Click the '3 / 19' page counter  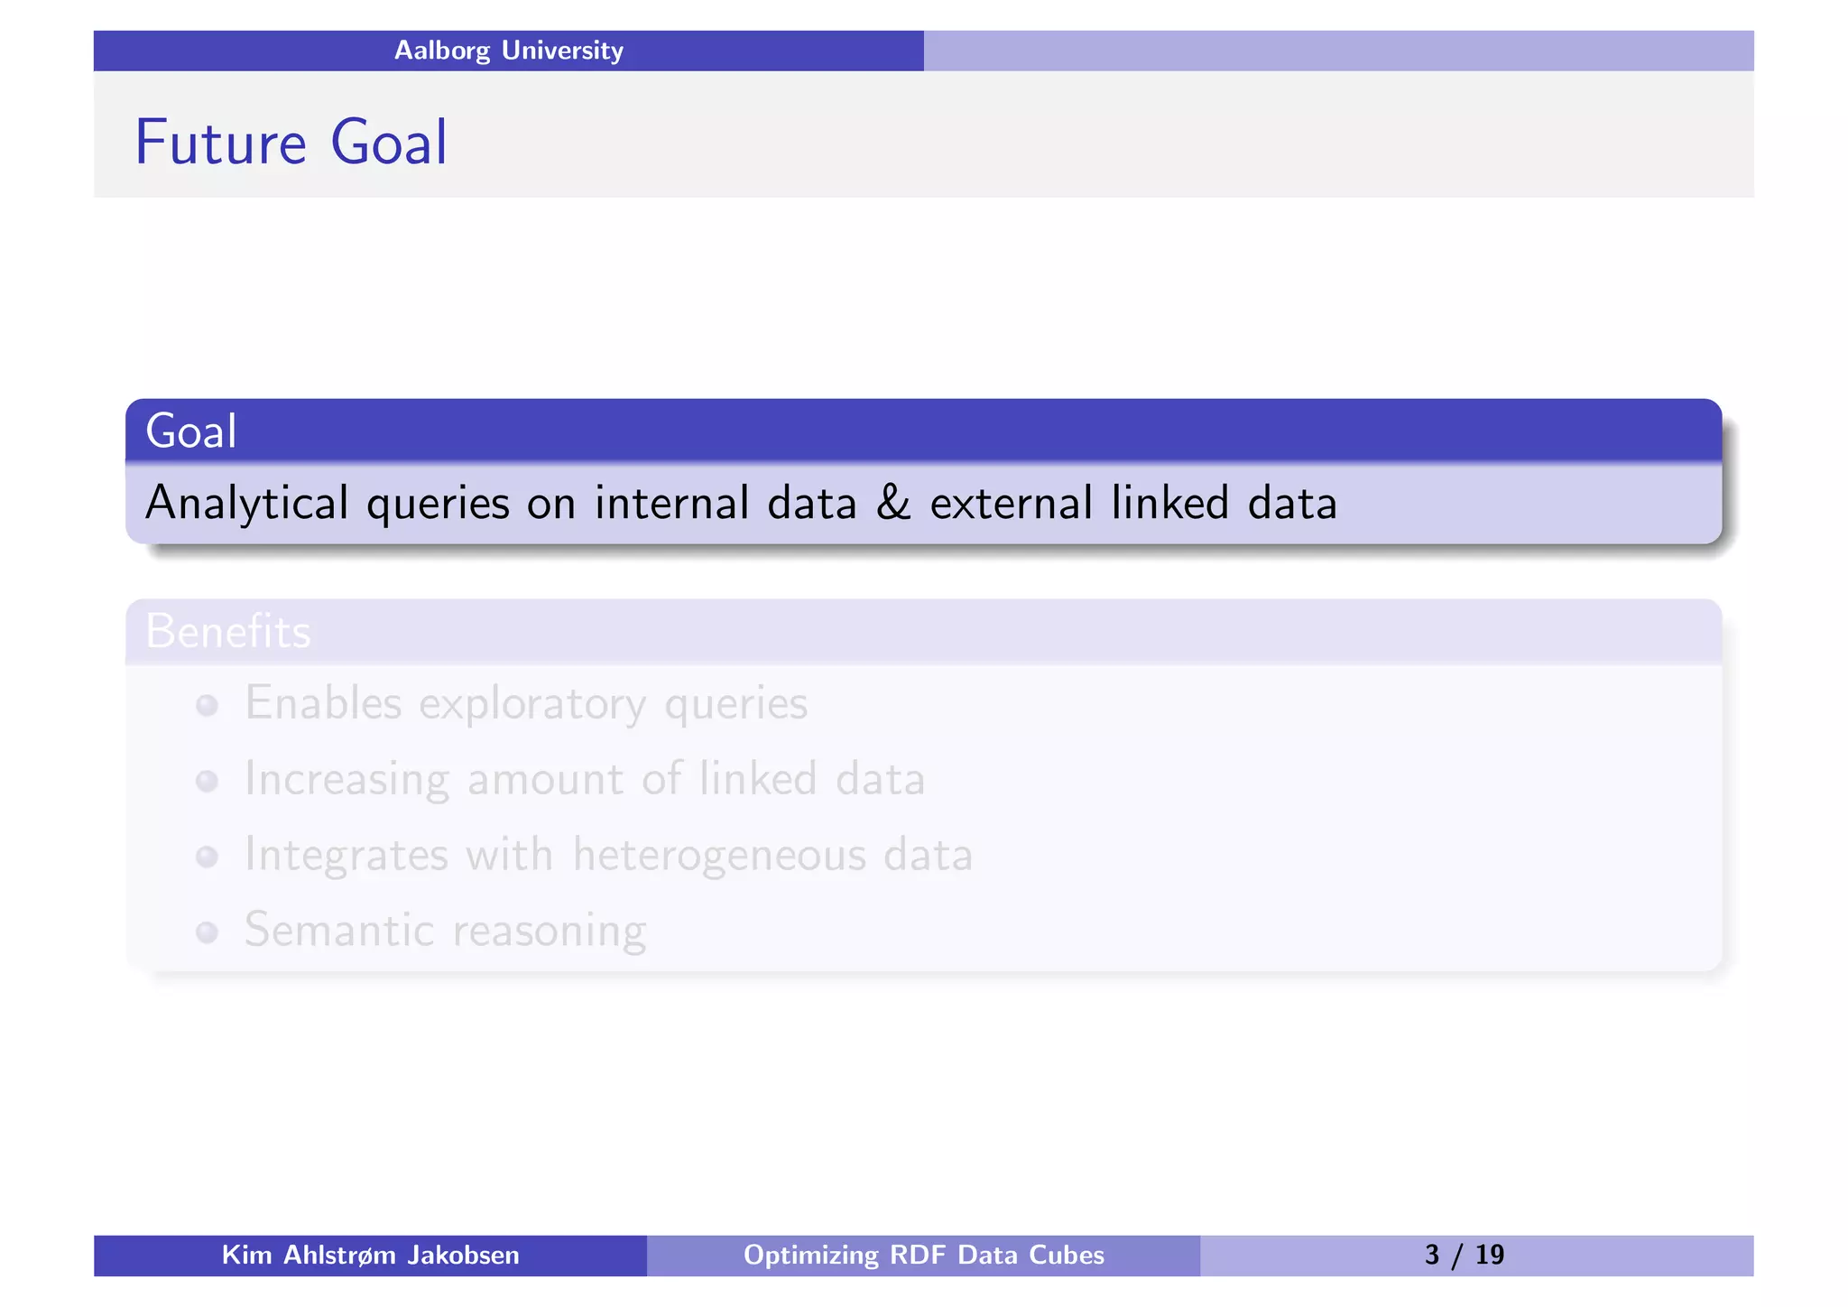[x=1465, y=1256]
